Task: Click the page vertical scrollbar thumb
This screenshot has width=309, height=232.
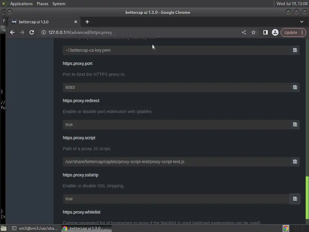Action: [x=307, y=197]
